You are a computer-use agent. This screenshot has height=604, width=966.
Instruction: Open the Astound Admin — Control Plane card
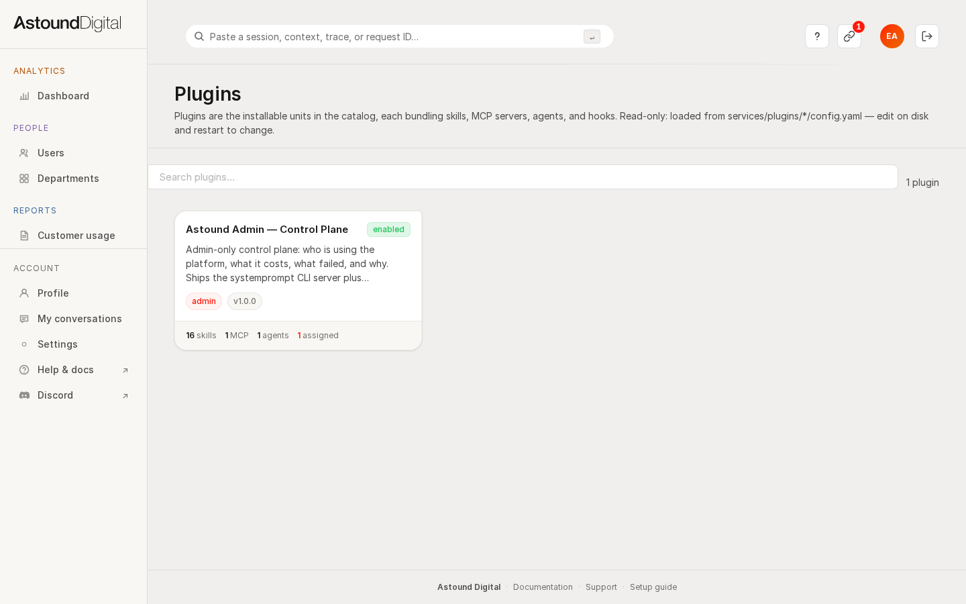[x=298, y=281]
